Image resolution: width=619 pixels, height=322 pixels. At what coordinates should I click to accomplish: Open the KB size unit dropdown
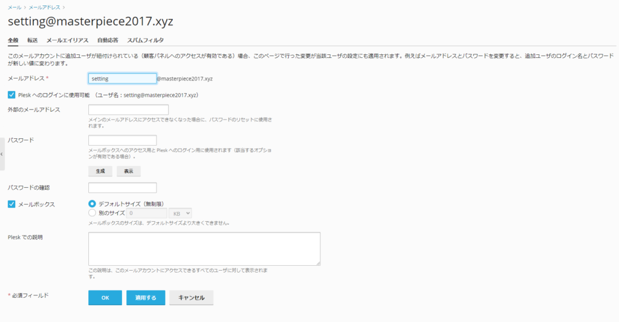tap(180, 213)
